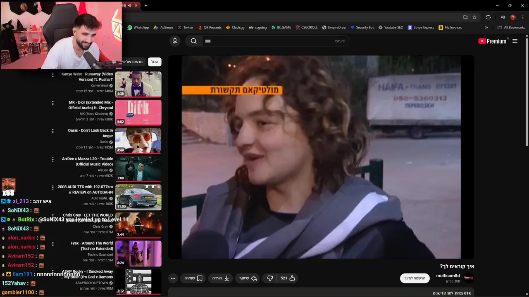Open the QR Rewards bookmark
Viewport: 529px width, 297px height.
coord(210,28)
